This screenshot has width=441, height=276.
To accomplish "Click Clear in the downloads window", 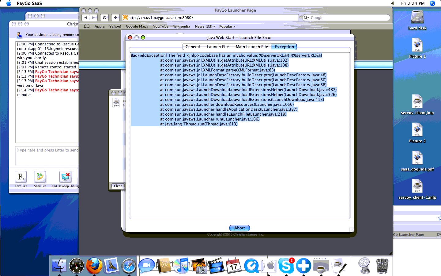I will 118,186.
